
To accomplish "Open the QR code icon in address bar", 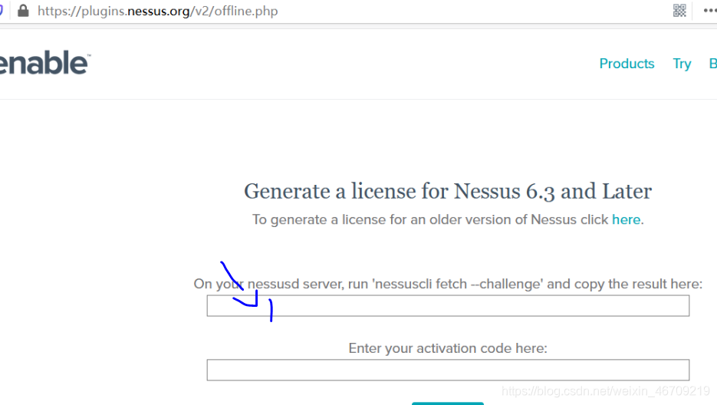I will [x=679, y=11].
